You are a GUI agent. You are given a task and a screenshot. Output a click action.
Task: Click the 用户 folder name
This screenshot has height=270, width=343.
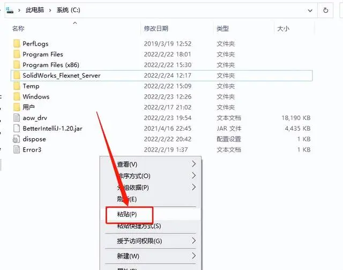click(28, 107)
